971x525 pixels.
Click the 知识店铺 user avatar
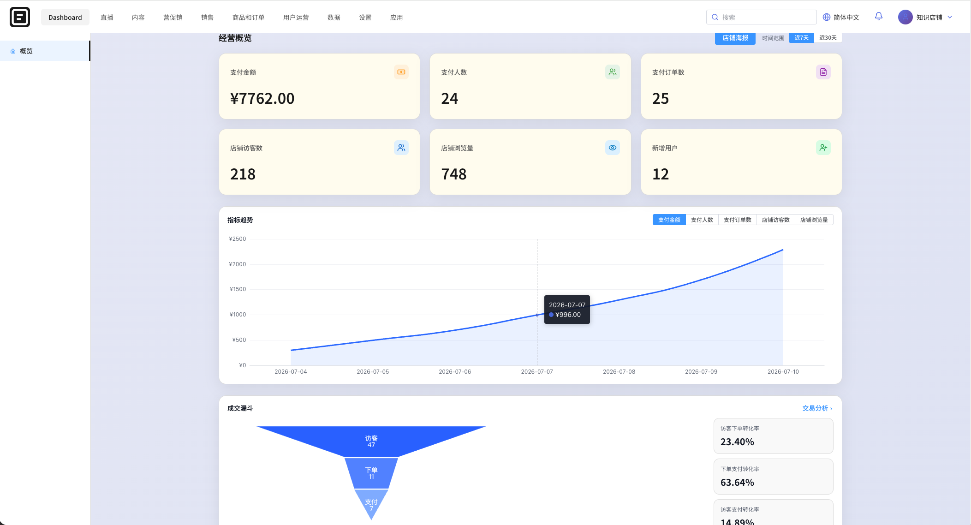pos(905,17)
